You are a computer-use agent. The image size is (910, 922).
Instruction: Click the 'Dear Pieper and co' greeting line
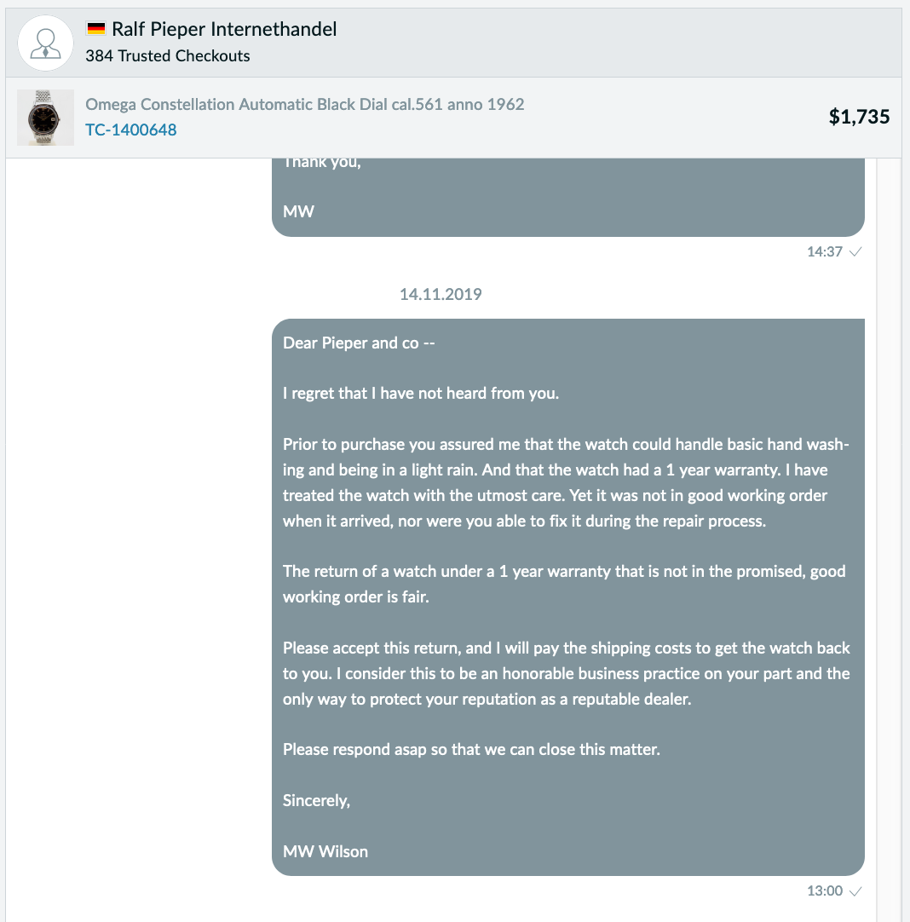click(x=359, y=343)
